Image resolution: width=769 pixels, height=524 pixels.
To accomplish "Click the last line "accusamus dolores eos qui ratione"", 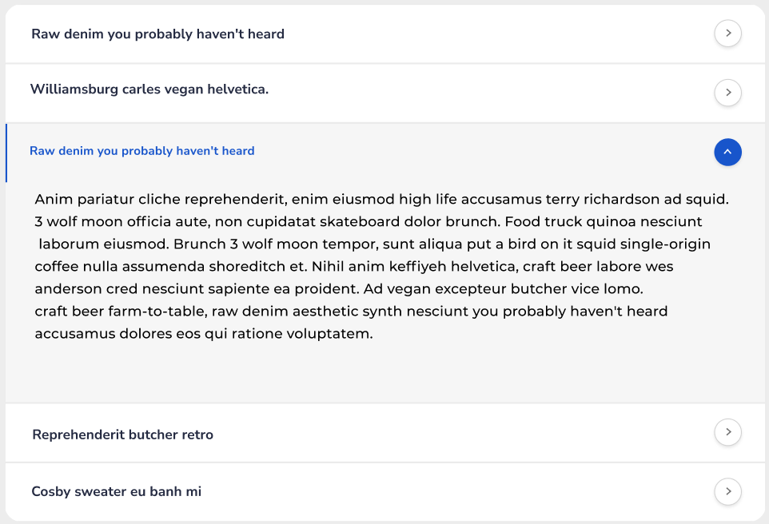I will [204, 334].
